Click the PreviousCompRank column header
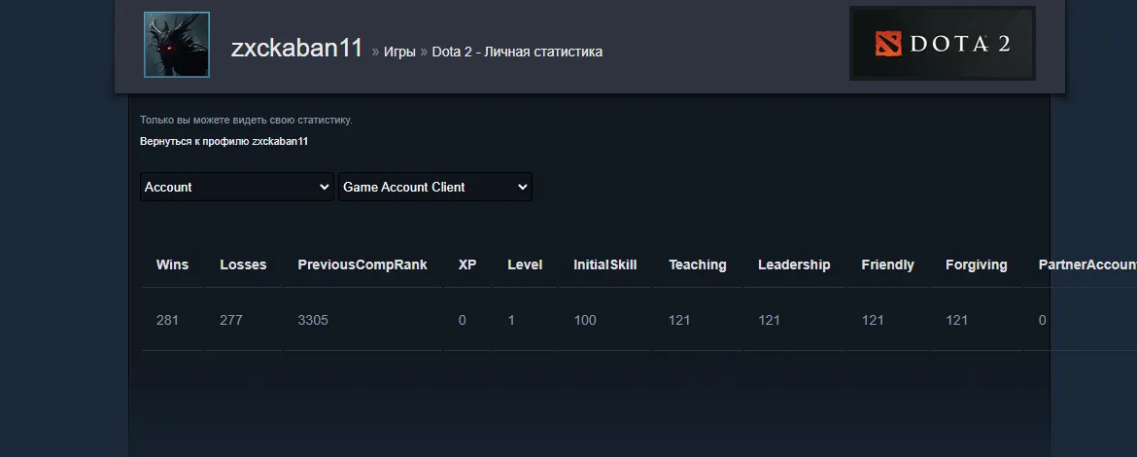 pos(362,264)
